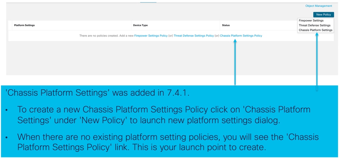Viewport: 340px width, 158px height.
Task: Follow the Chassis Platform Settings Policy link
Action: (x=241, y=36)
